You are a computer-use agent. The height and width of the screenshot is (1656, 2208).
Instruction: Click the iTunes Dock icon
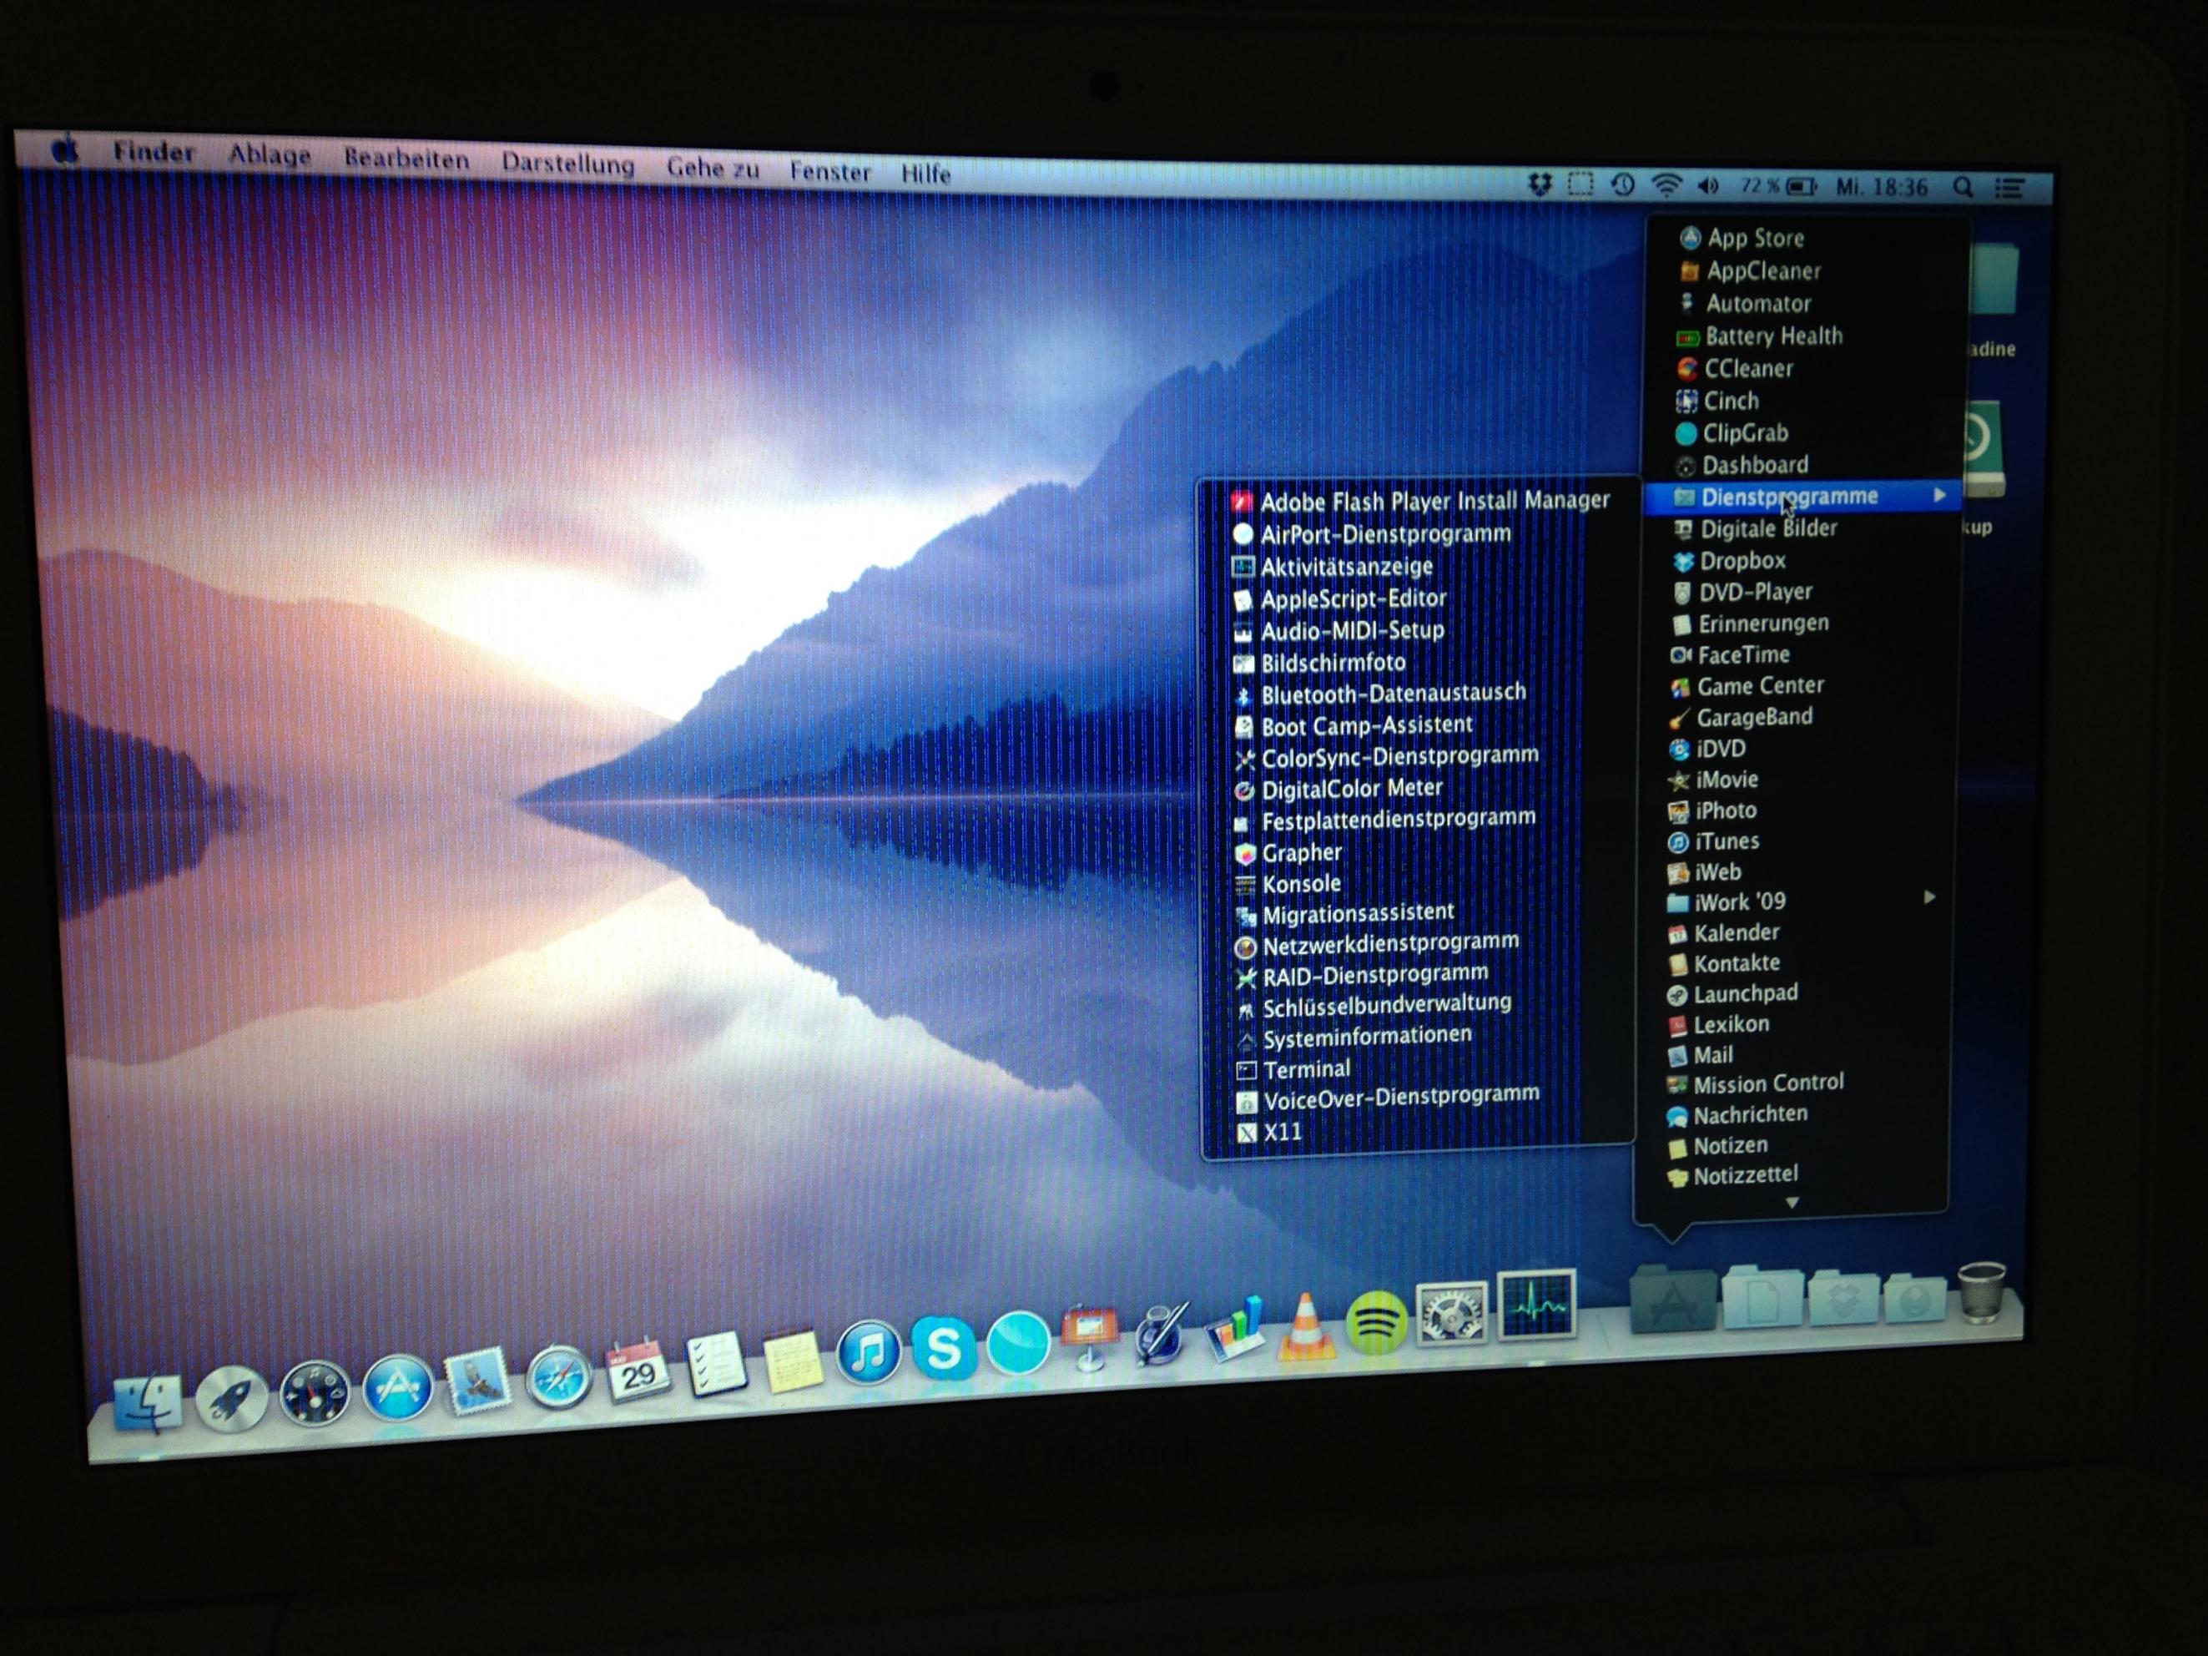pos(869,1352)
